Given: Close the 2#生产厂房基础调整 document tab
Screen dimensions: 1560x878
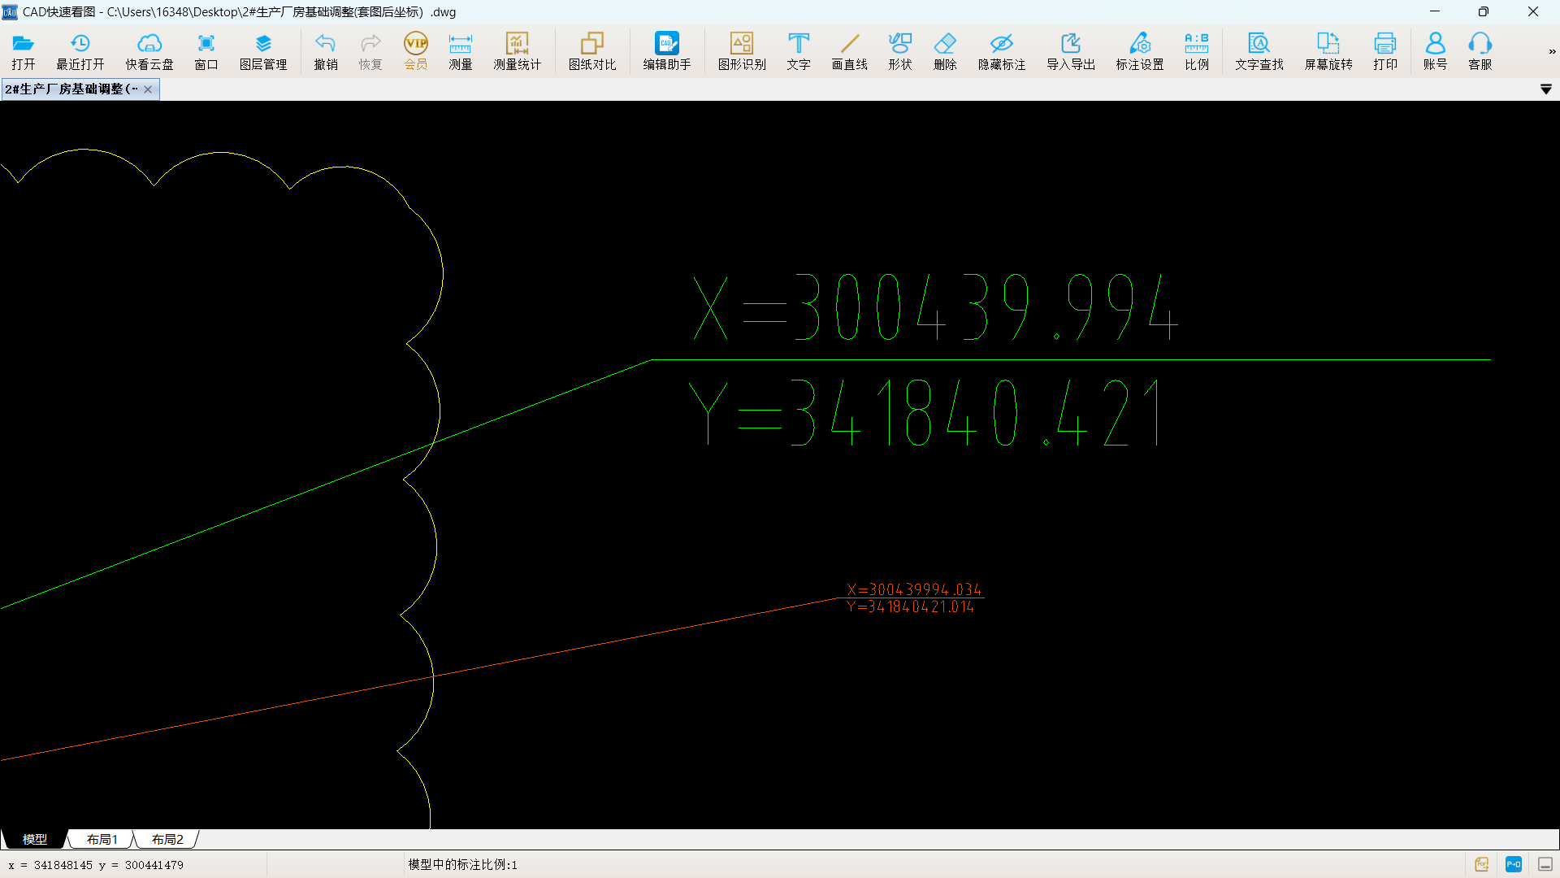Looking at the screenshot, I should (148, 89).
